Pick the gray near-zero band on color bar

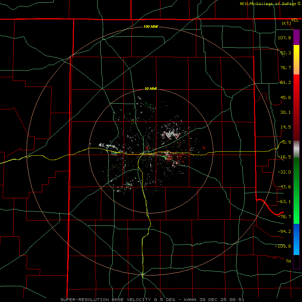[x=296, y=149]
